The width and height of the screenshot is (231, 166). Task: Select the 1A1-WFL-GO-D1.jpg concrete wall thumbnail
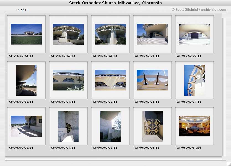[68, 126]
